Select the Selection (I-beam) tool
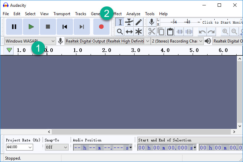This screenshot has height=162, width=243. (120, 22)
